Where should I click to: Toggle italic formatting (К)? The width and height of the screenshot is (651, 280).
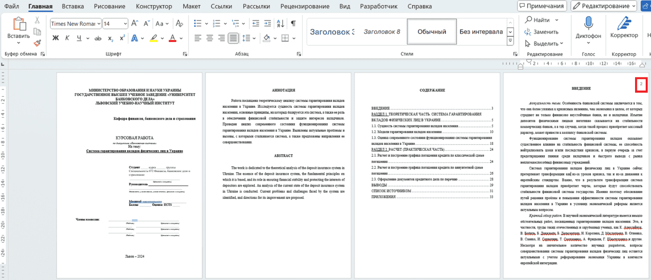click(x=67, y=38)
